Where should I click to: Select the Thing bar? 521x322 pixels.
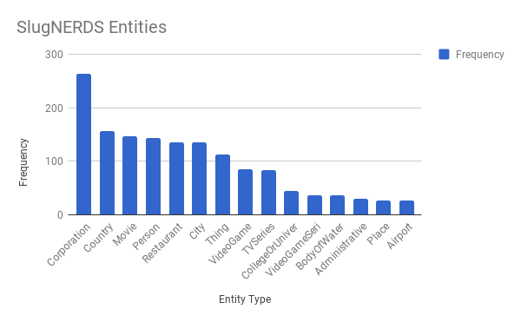click(x=222, y=185)
